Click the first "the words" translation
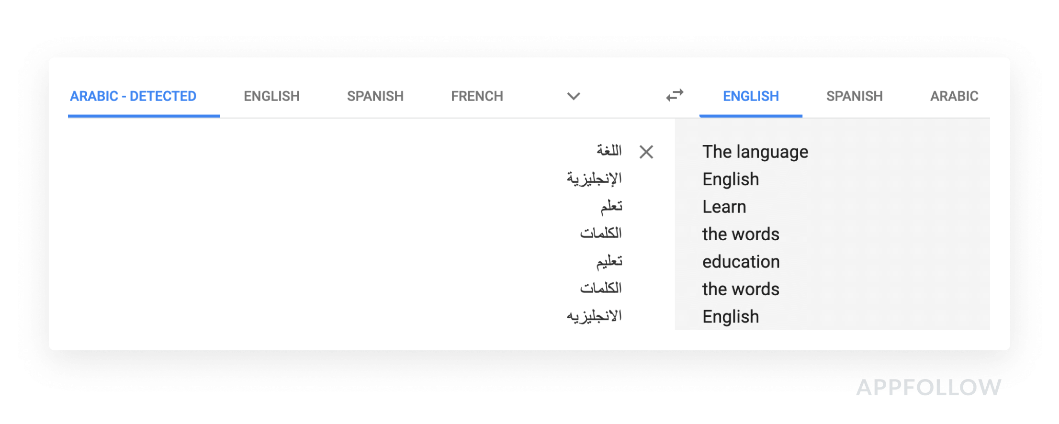Screen dimensions: 1059x424 [741, 234]
